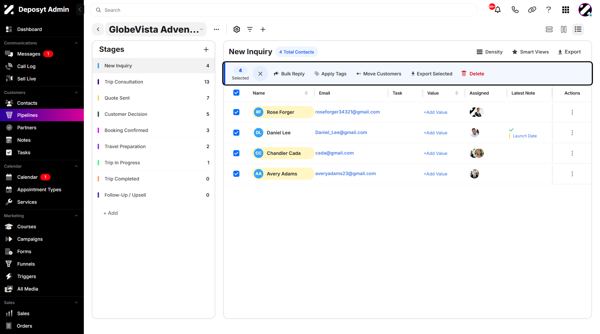Uncheck the select-all header checkbox

[236, 93]
